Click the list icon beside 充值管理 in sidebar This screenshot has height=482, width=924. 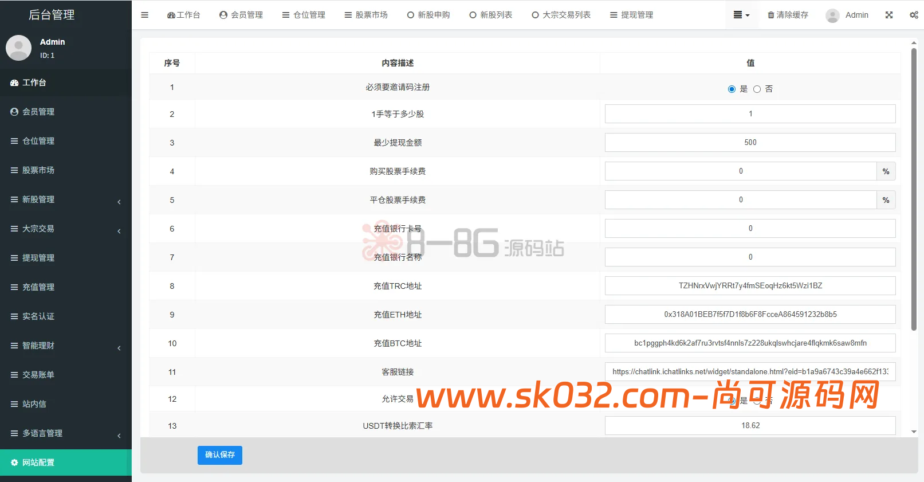[x=14, y=287]
